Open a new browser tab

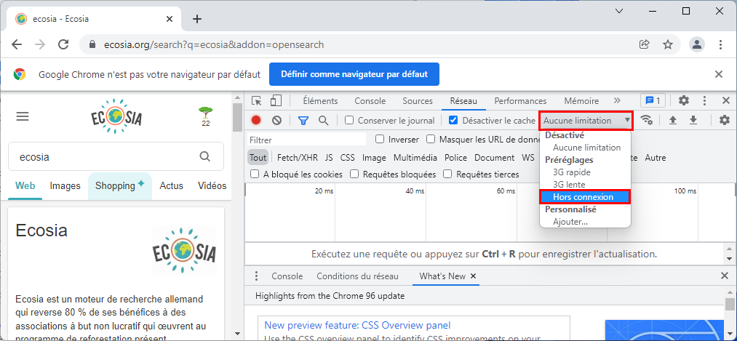(x=197, y=19)
